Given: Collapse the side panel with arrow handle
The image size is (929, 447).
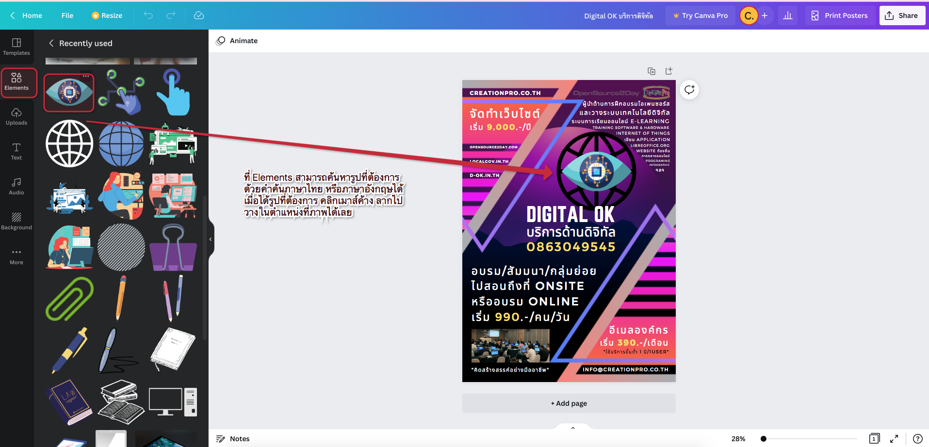Looking at the screenshot, I should point(211,239).
